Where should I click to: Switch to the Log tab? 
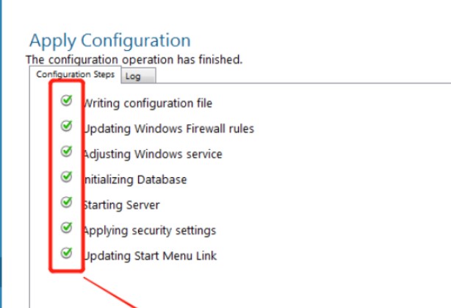[x=133, y=76]
